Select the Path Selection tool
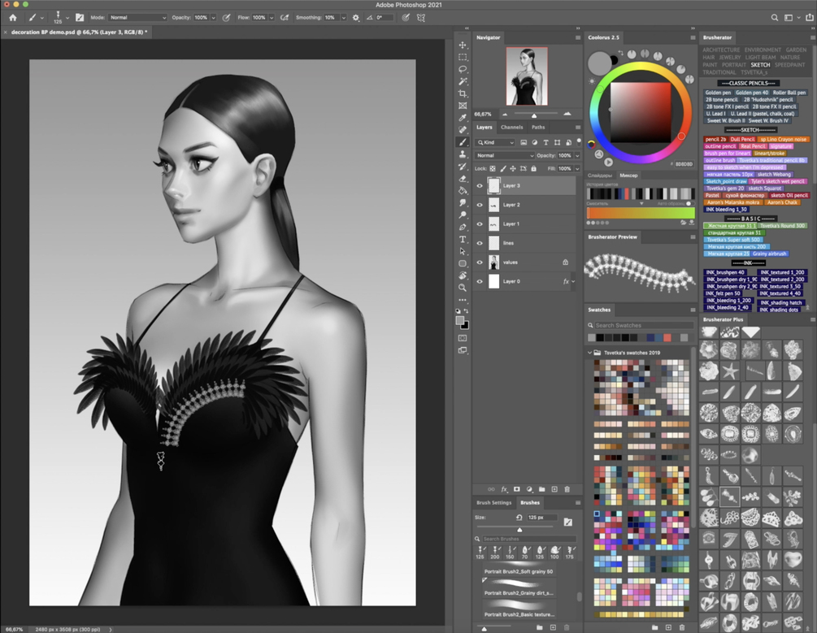This screenshot has height=633, width=817. pos(463,251)
